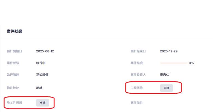Screen dimensions: 213x112
Task: Click the 地址 value beside 物件地址
Action: 39,88
